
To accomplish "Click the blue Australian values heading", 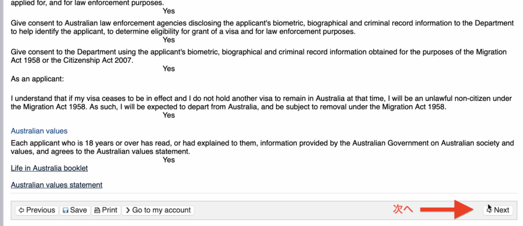I will (x=39, y=131).
